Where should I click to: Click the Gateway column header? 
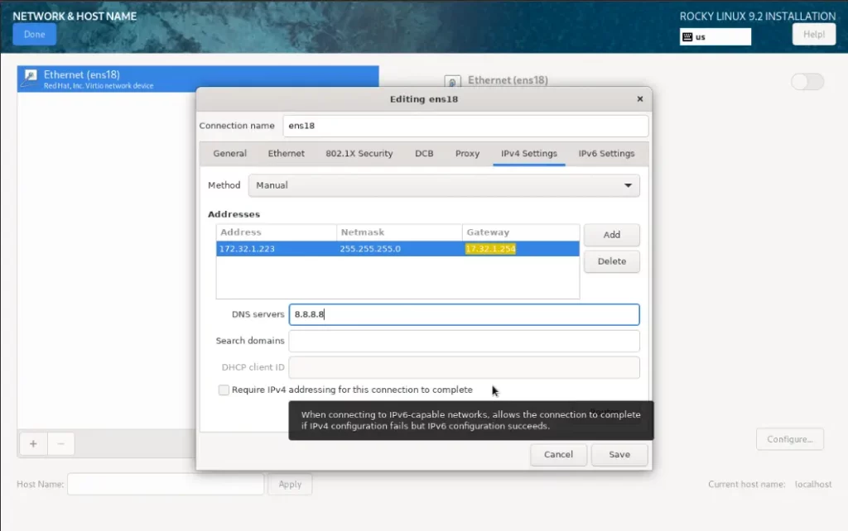click(x=520, y=232)
